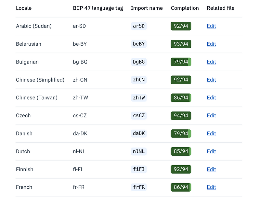Click the Czech locale cell
Viewport: 260px width, 201px height.
tap(23, 115)
